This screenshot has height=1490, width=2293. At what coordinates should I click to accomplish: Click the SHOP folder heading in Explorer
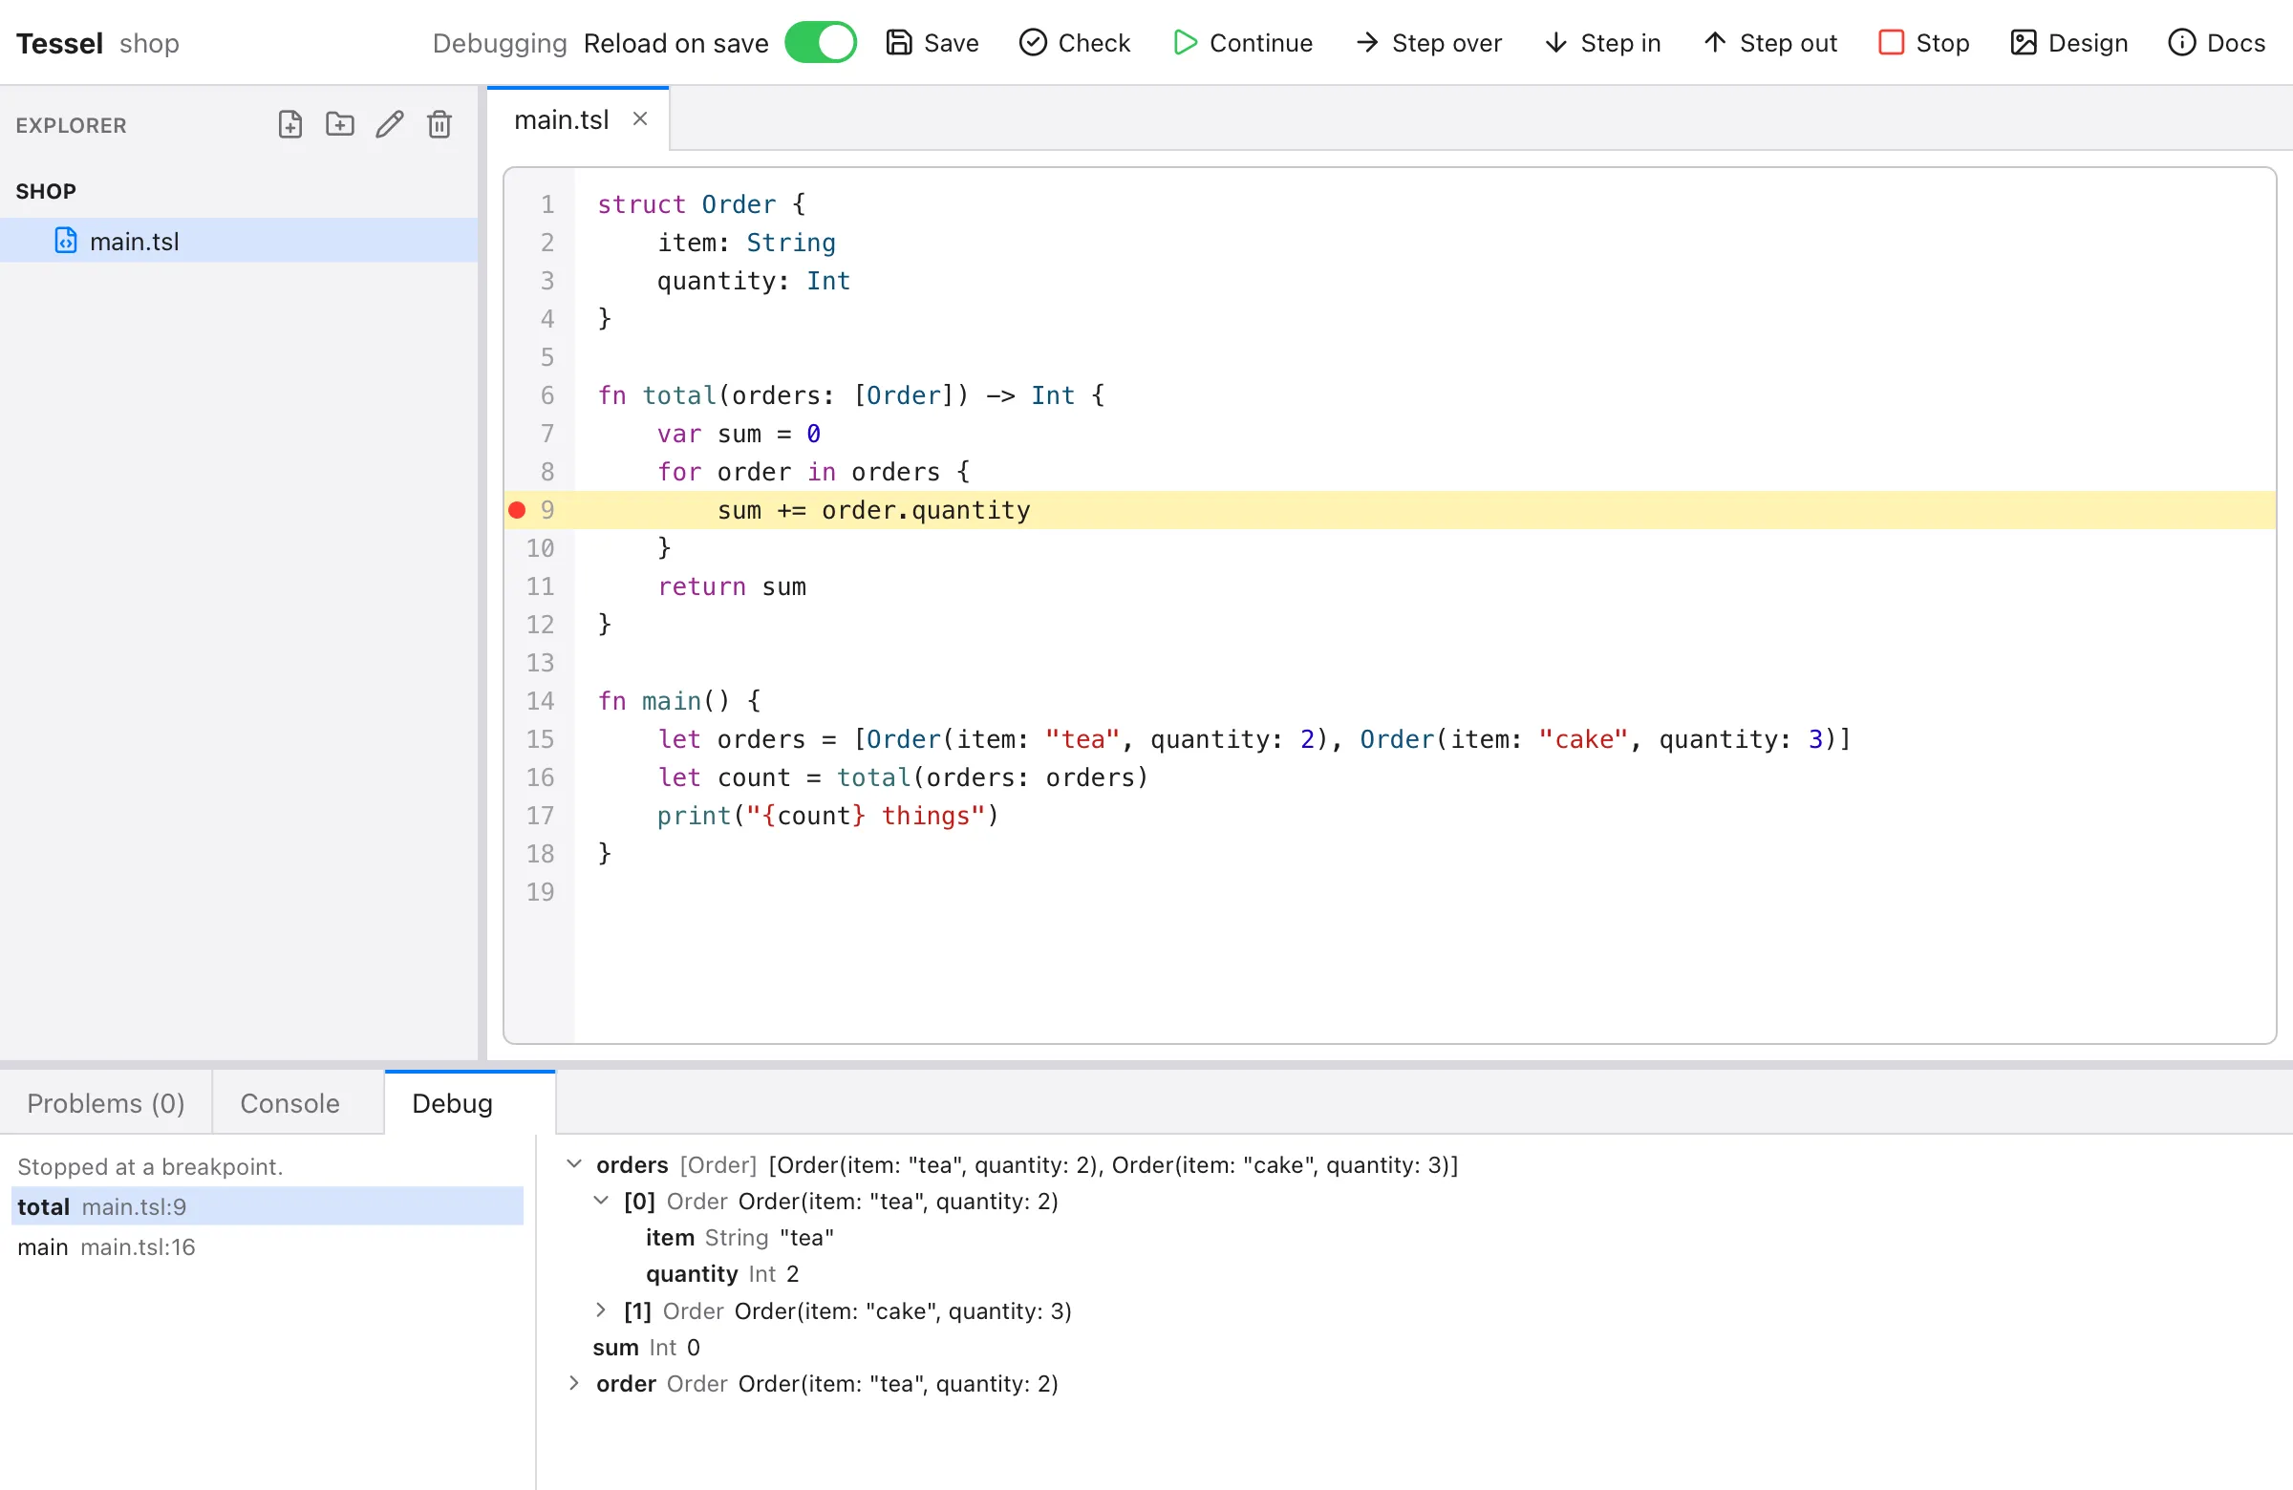coord(46,191)
